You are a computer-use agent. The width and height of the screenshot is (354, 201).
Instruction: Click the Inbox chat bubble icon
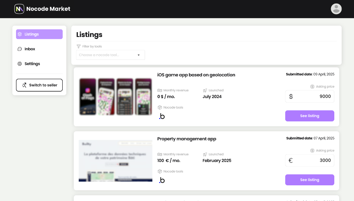(x=20, y=49)
